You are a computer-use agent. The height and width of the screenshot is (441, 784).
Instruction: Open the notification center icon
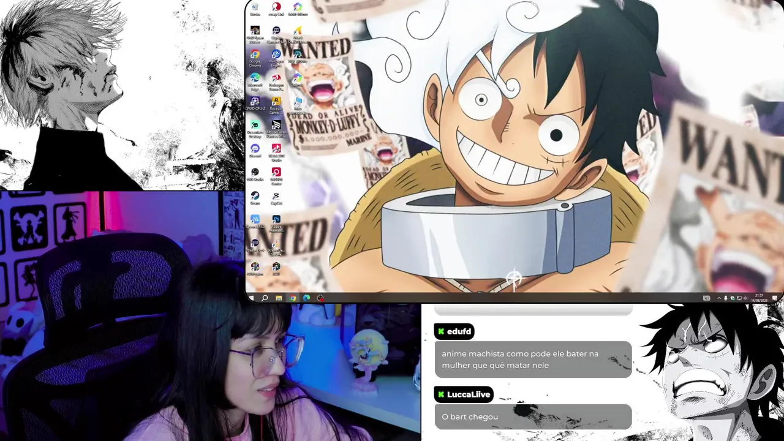[775, 298]
